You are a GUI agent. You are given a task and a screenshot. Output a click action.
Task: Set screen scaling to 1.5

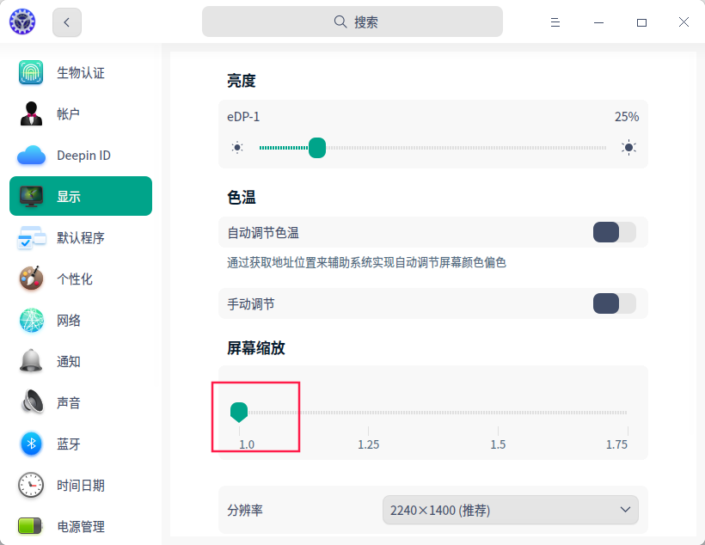(498, 444)
